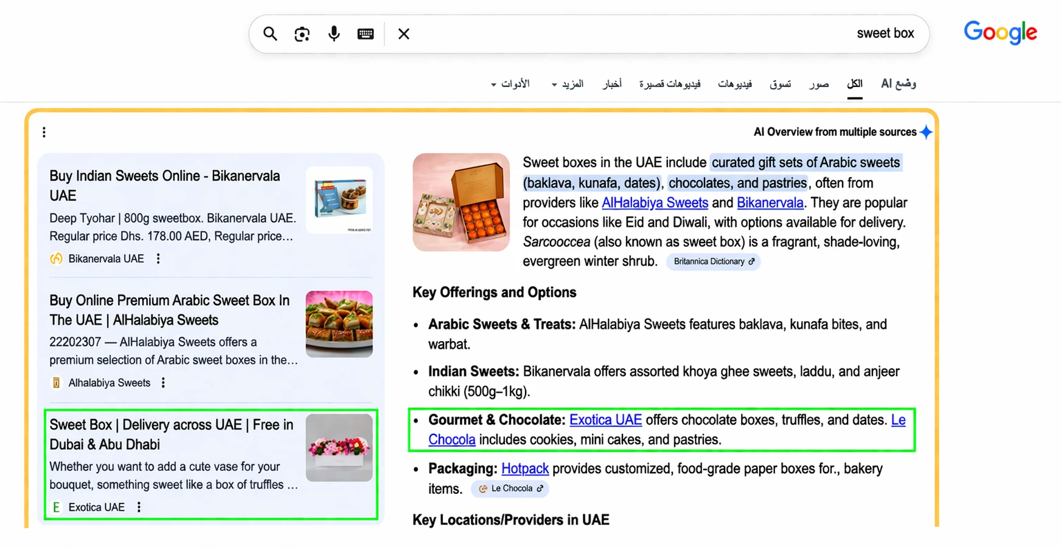Open the AI Overview three-dot menu
The image size is (1061, 548).
[44, 131]
